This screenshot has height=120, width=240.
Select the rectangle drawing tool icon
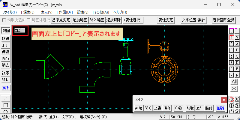[x=6, y=105]
